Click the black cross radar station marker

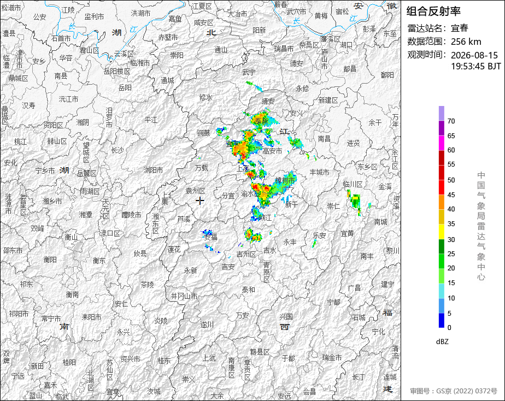200,201
